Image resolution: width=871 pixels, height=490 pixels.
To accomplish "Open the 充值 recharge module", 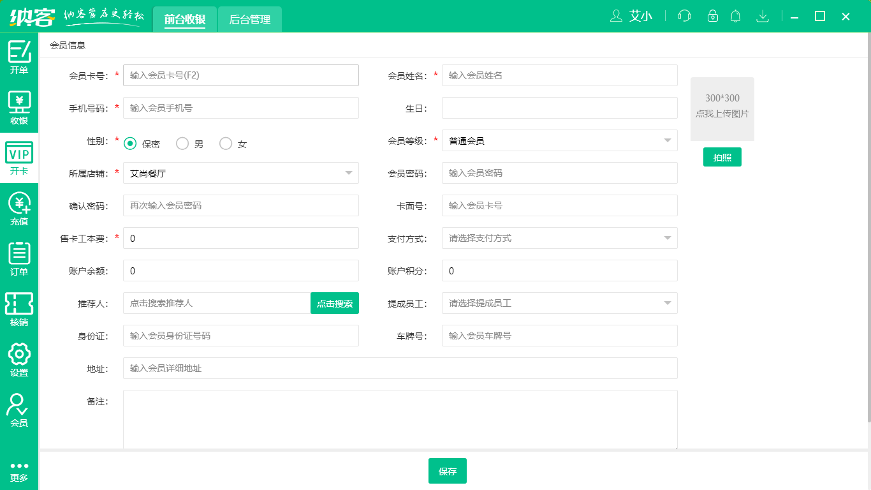I will click(18, 207).
